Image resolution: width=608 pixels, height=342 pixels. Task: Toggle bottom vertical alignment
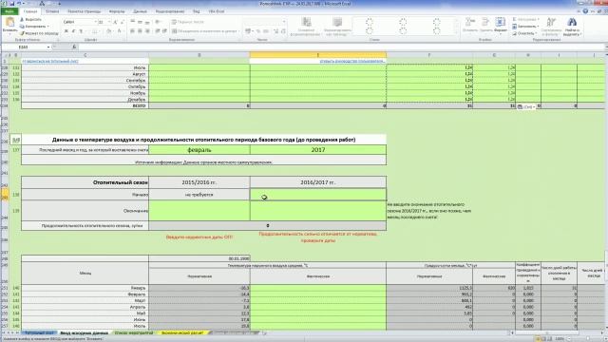(147, 22)
